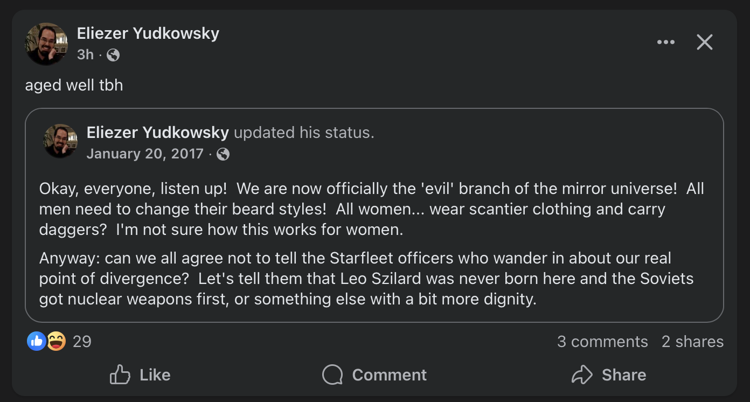Click the post author's profile picture
Image resolution: width=750 pixels, height=402 pixels.
coord(46,44)
